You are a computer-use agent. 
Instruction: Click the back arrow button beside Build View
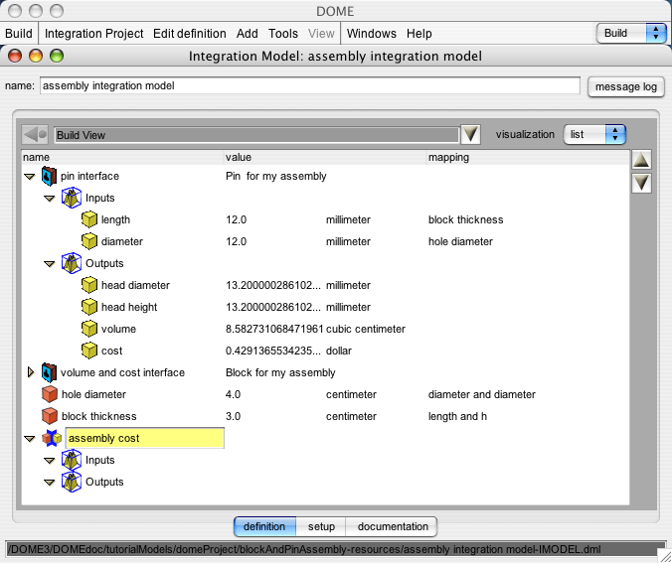35,135
